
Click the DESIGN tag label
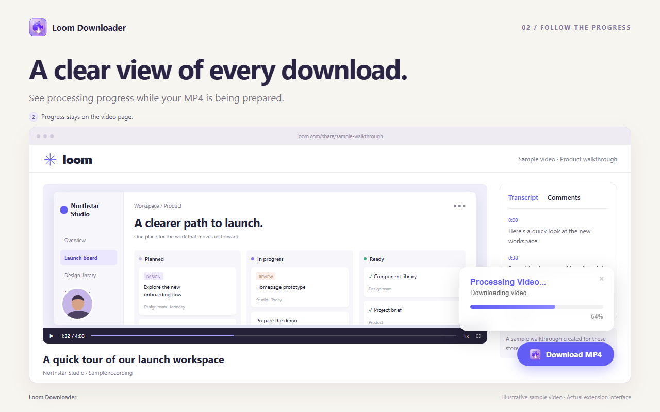coord(154,277)
